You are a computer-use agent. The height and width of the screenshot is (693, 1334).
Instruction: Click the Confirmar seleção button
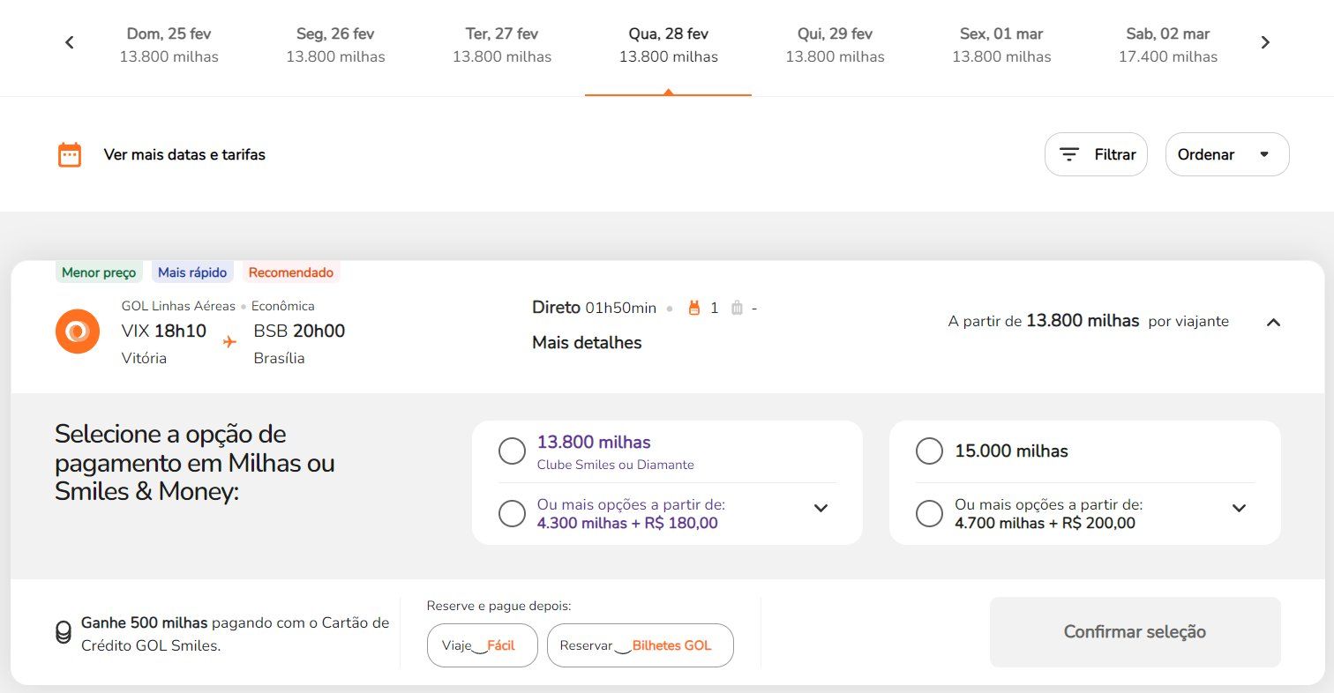point(1135,632)
